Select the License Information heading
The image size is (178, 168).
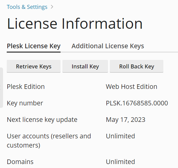pos(75,24)
